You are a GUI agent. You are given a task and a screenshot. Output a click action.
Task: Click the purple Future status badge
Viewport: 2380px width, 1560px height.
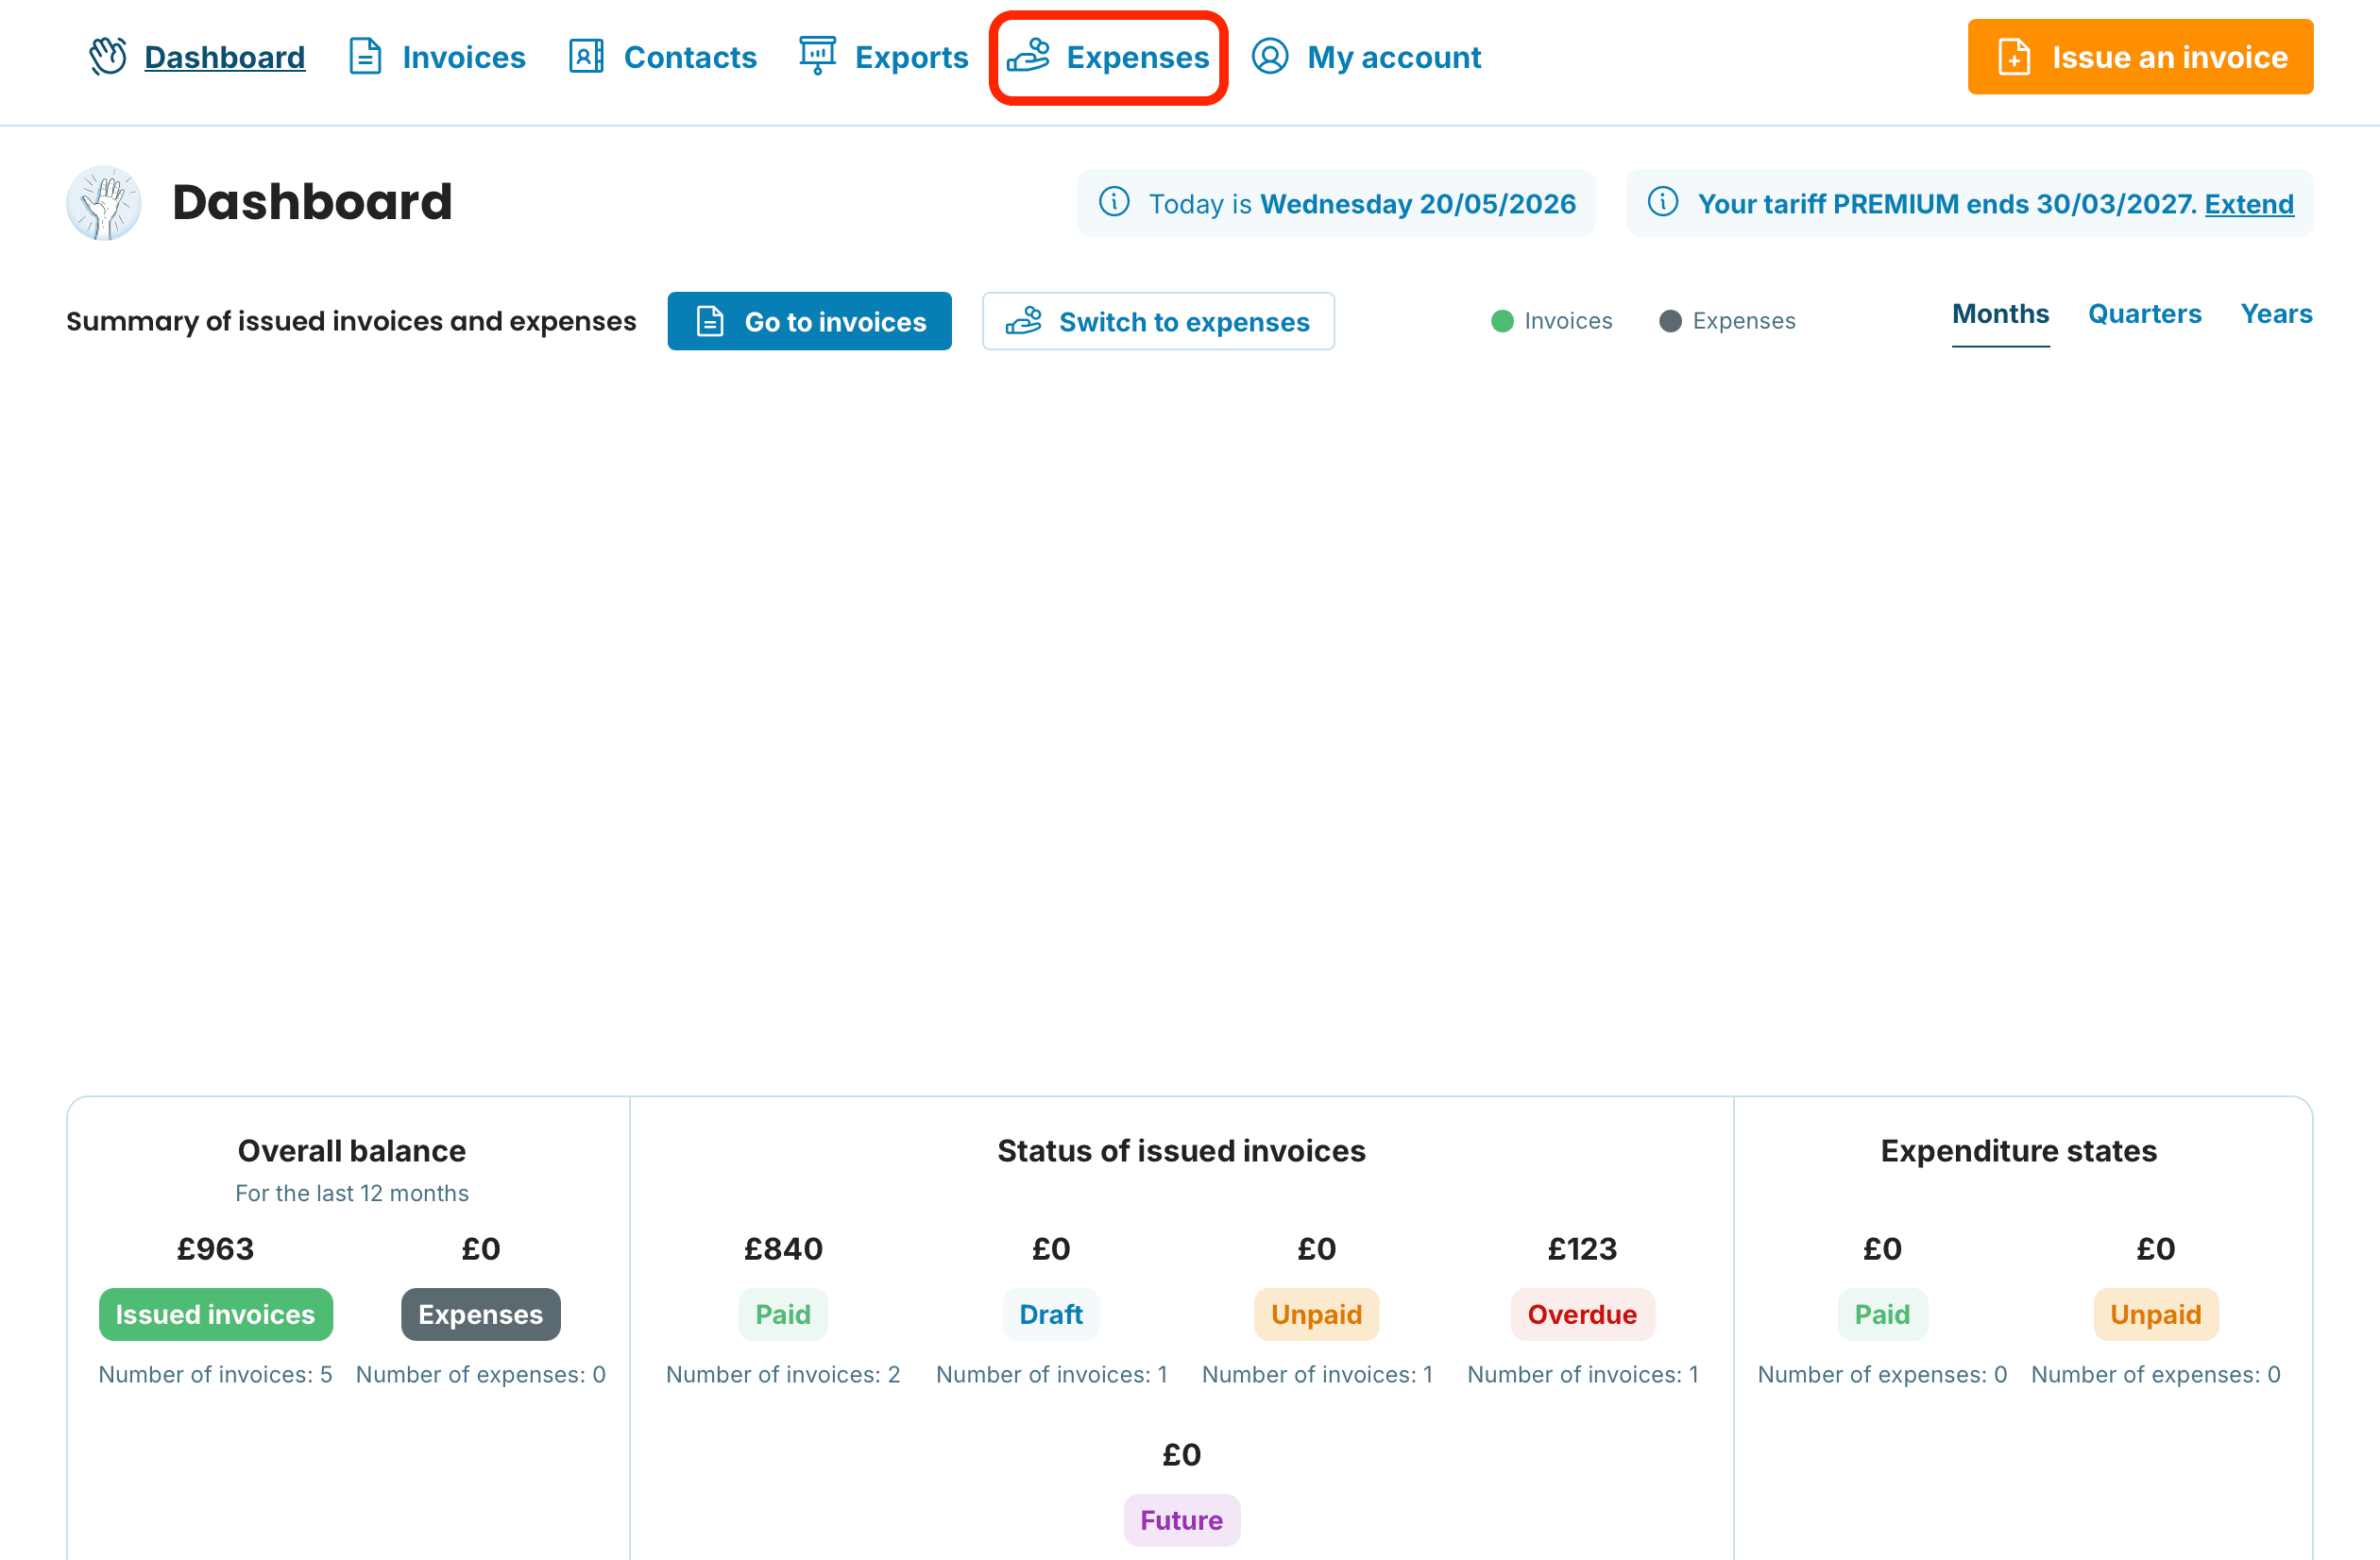click(x=1182, y=1520)
